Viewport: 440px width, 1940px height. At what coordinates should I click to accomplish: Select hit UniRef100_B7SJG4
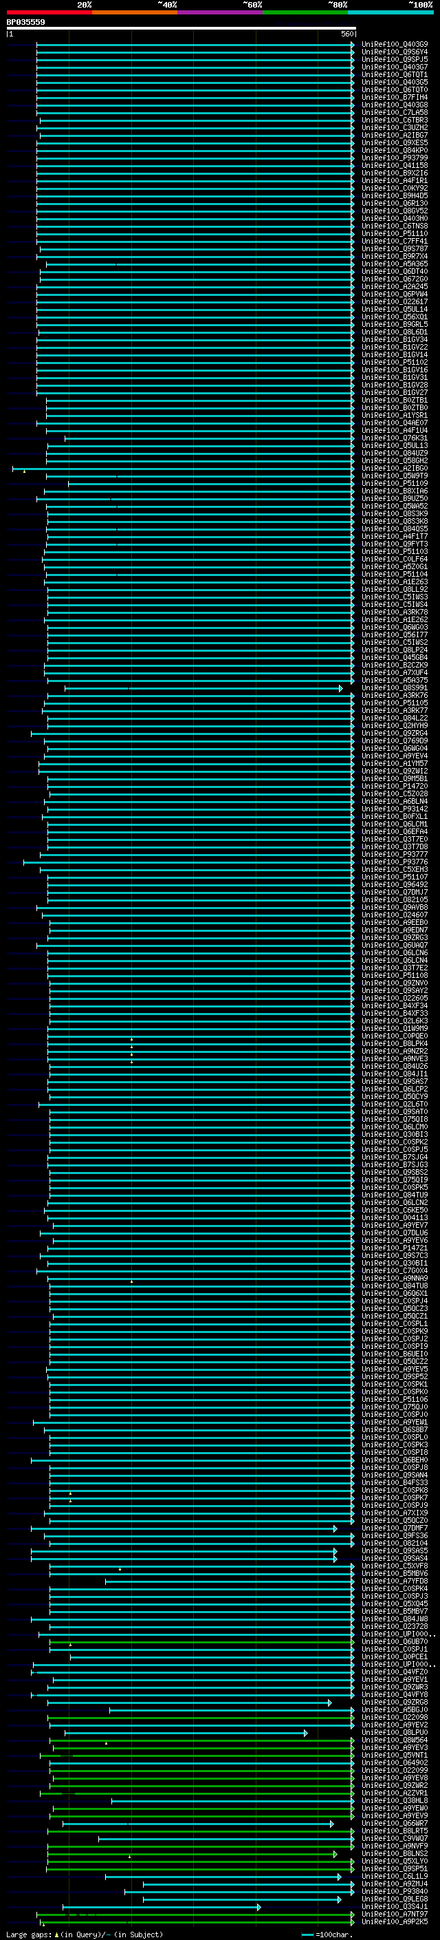(x=395, y=1157)
